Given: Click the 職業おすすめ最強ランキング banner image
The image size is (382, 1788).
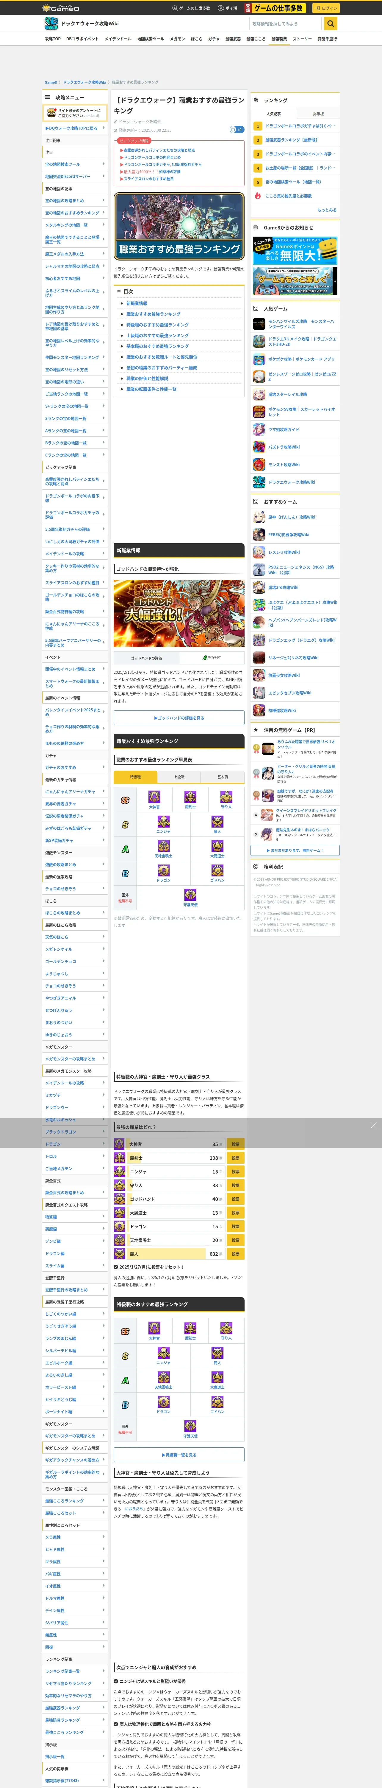Looking at the screenshot, I should [179, 226].
